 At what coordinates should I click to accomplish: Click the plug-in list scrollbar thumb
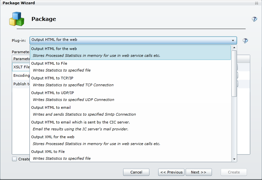point(234,74)
